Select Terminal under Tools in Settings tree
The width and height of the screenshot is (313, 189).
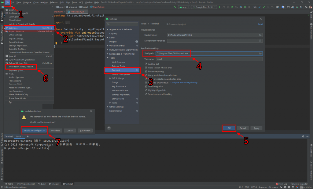(x=122, y=70)
